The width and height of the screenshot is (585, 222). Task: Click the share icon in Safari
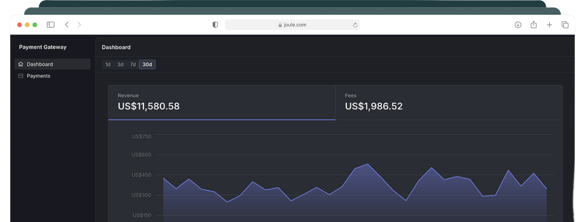533,25
